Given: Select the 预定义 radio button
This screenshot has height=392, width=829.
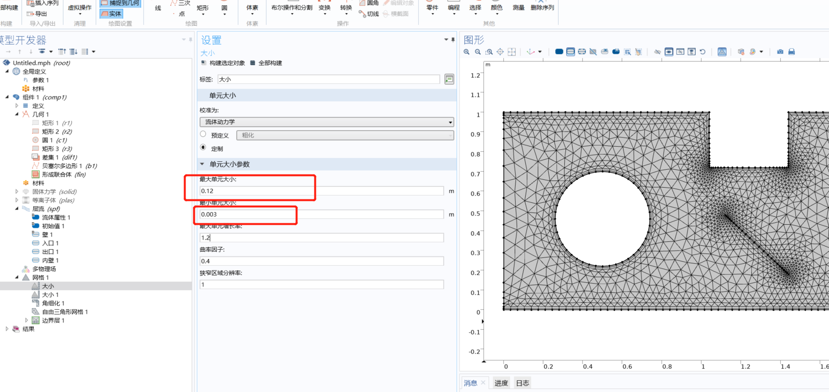Looking at the screenshot, I should [x=203, y=134].
